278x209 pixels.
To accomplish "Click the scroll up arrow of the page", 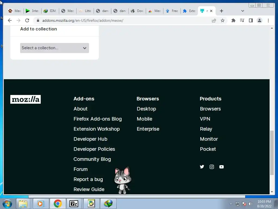I will click(271, 28).
